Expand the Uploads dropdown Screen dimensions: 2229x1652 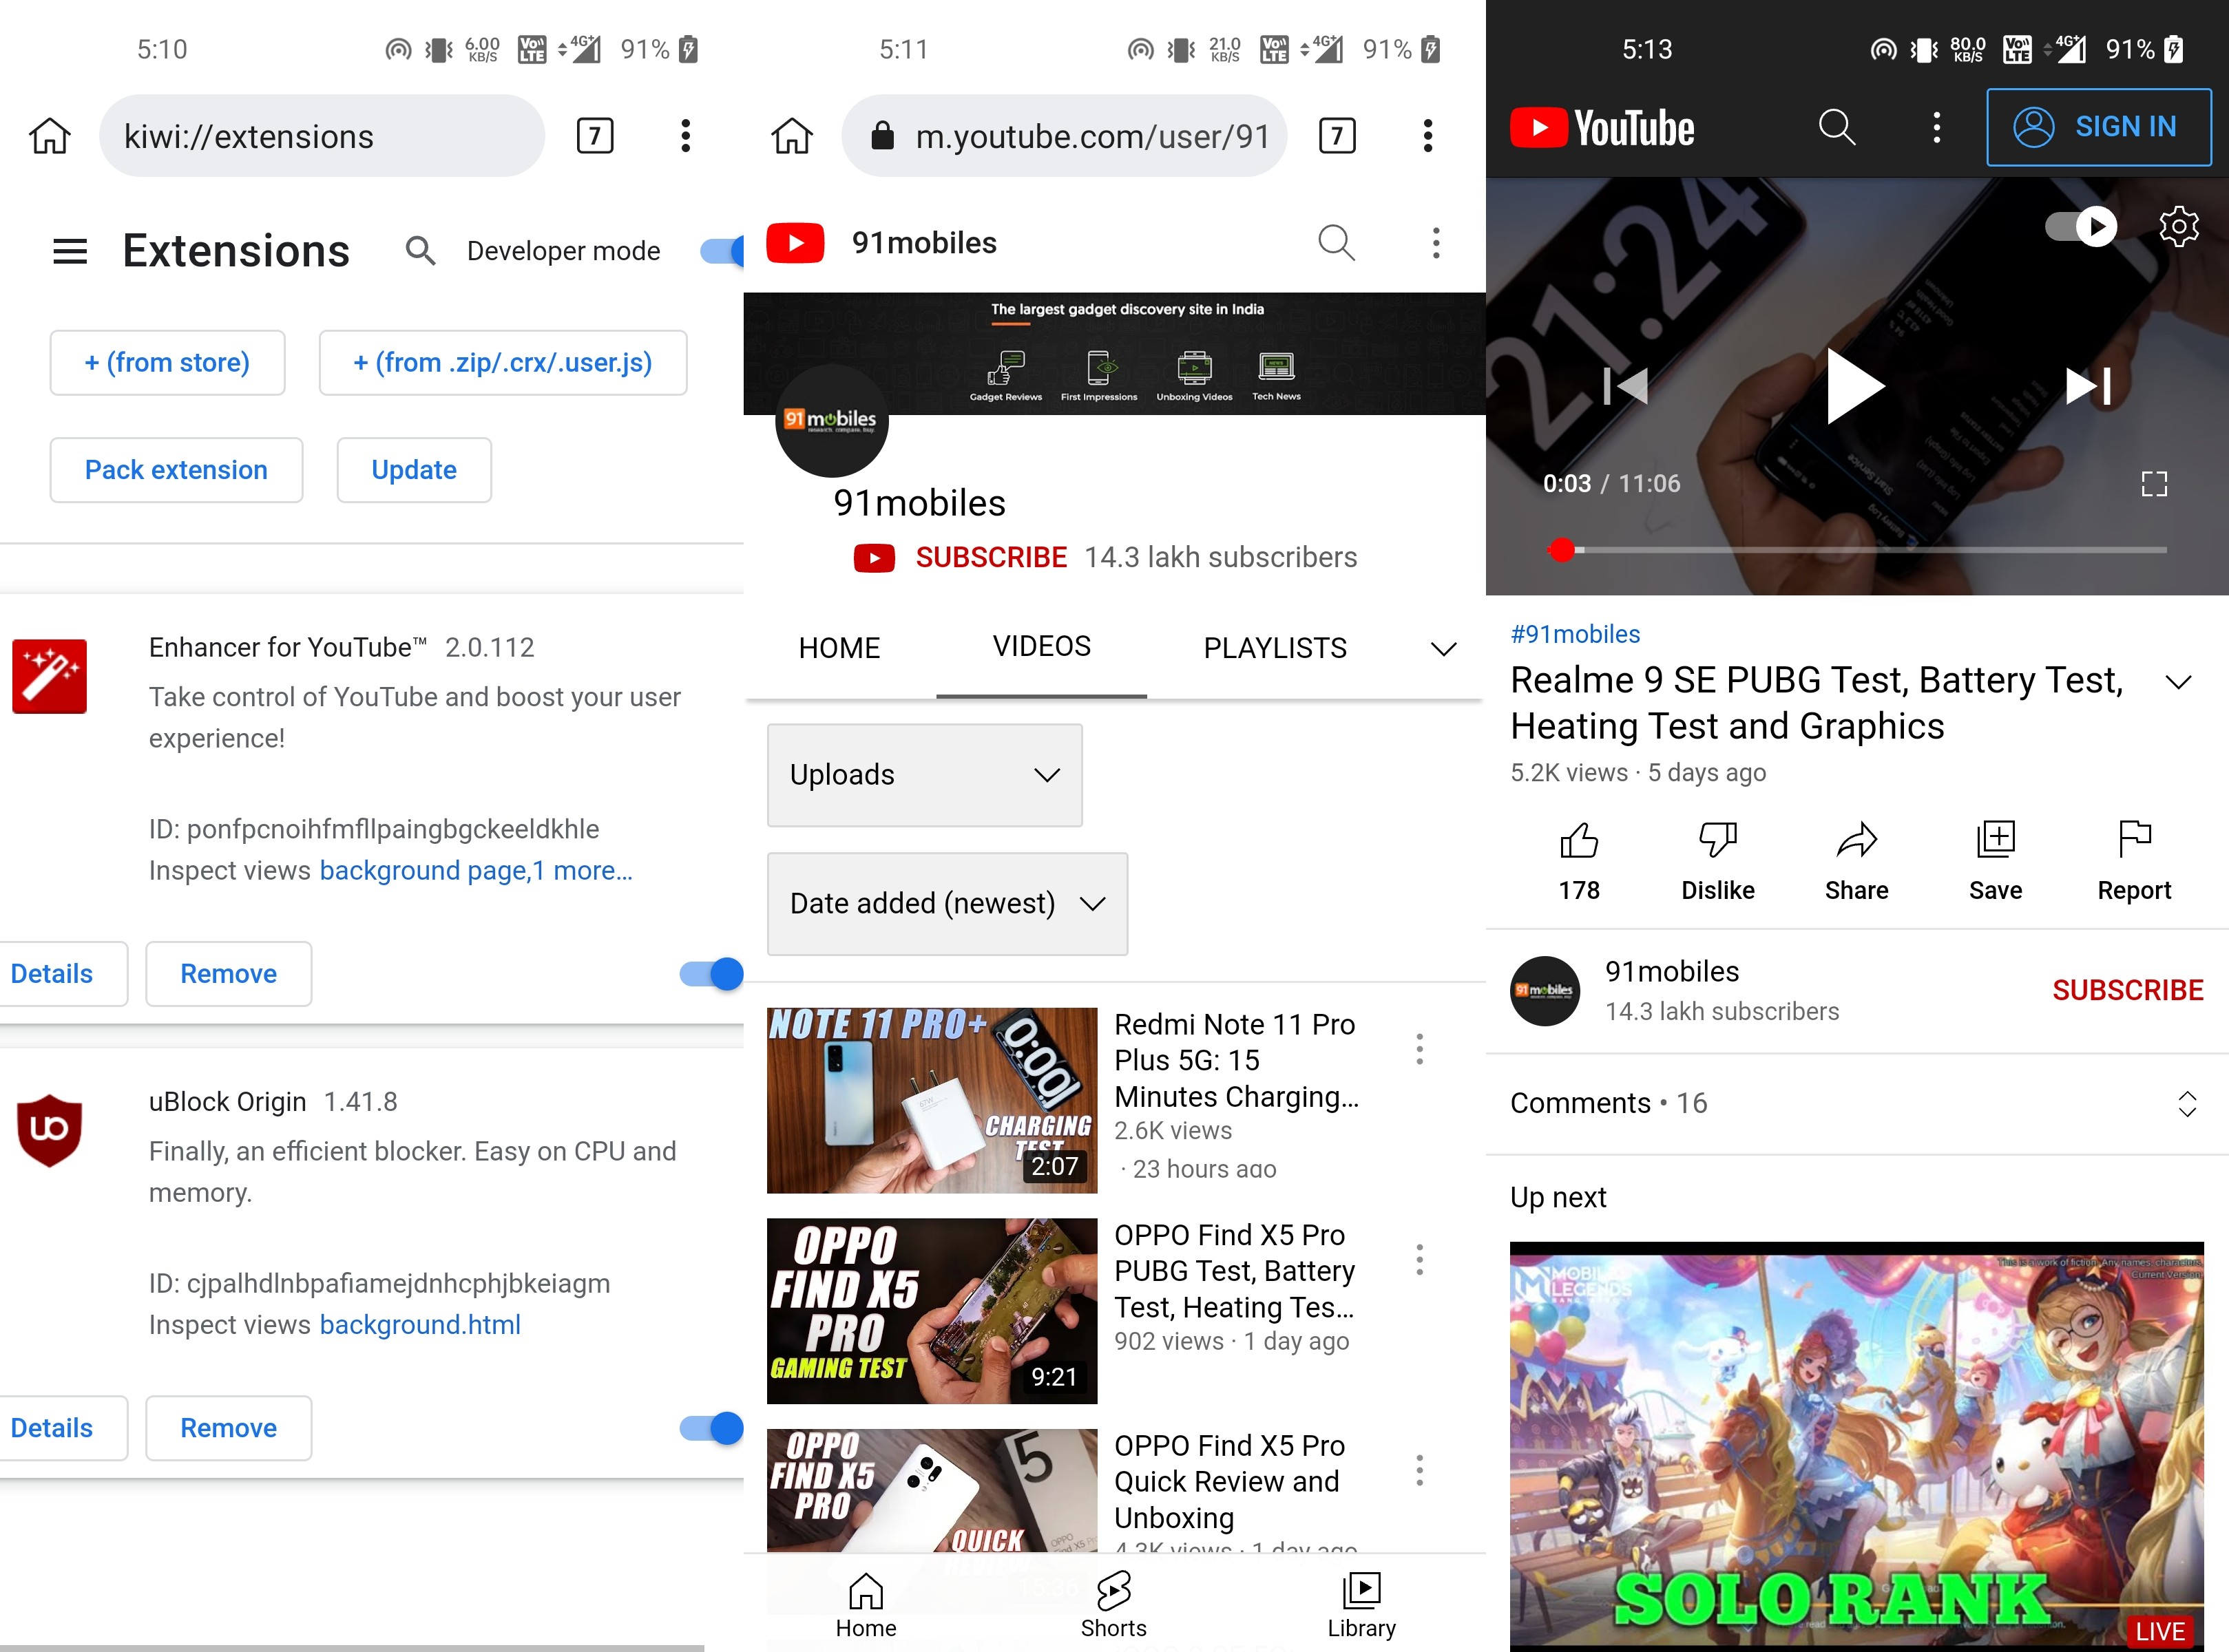coord(924,775)
